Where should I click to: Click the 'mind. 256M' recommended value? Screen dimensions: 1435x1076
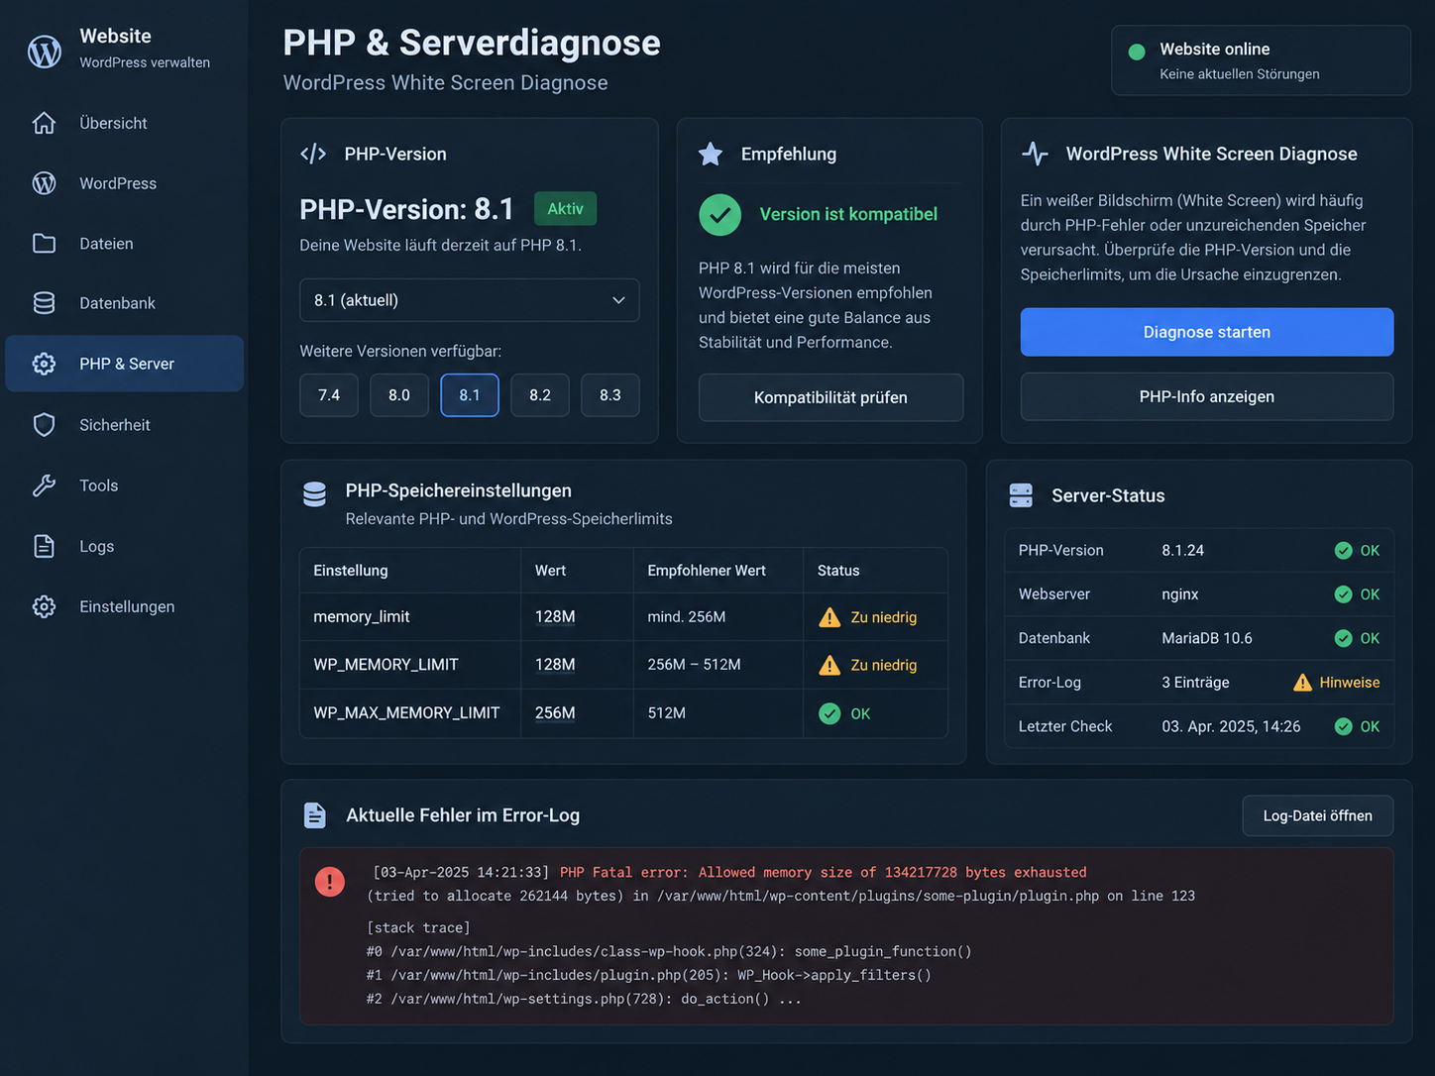(x=687, y=617)
